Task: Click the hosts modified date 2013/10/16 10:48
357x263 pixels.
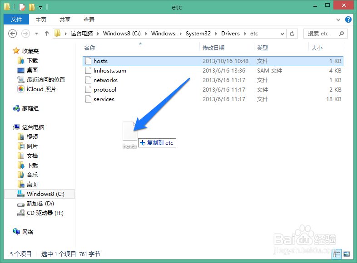Action: pyautogui.click(x=225, y=61)
